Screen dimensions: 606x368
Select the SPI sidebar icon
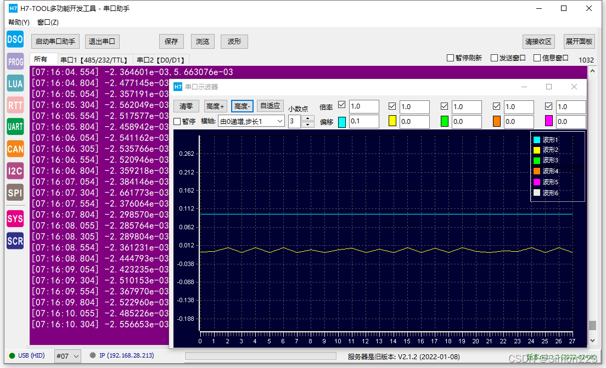pos(15,193)
